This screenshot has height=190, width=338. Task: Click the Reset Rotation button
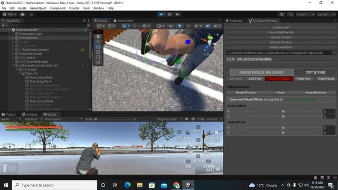point(316,92)
